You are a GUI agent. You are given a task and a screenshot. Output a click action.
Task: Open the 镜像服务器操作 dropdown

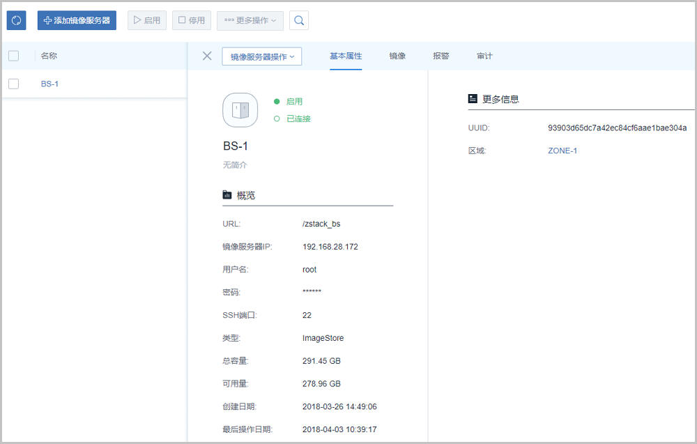tap(262, 56)
